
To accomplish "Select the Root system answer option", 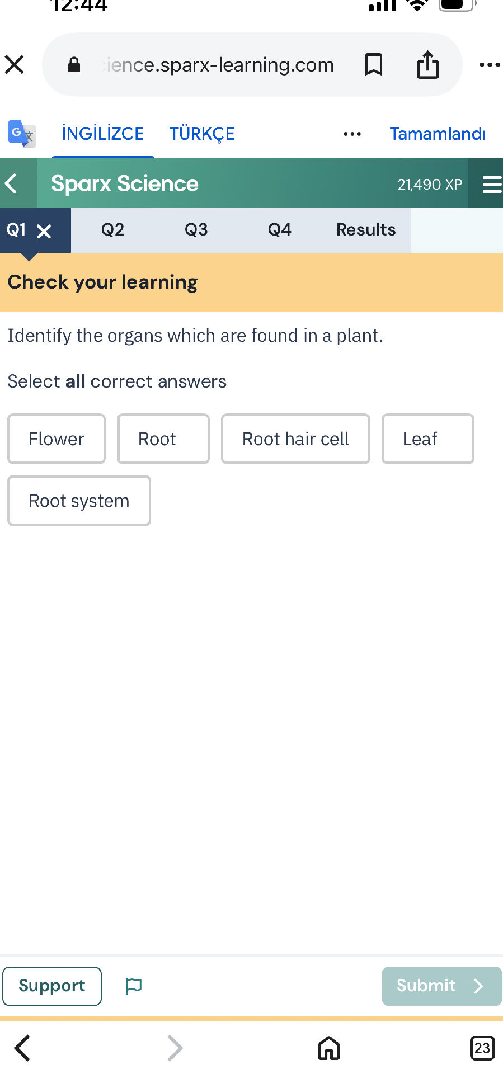I will tap(78, 500).
